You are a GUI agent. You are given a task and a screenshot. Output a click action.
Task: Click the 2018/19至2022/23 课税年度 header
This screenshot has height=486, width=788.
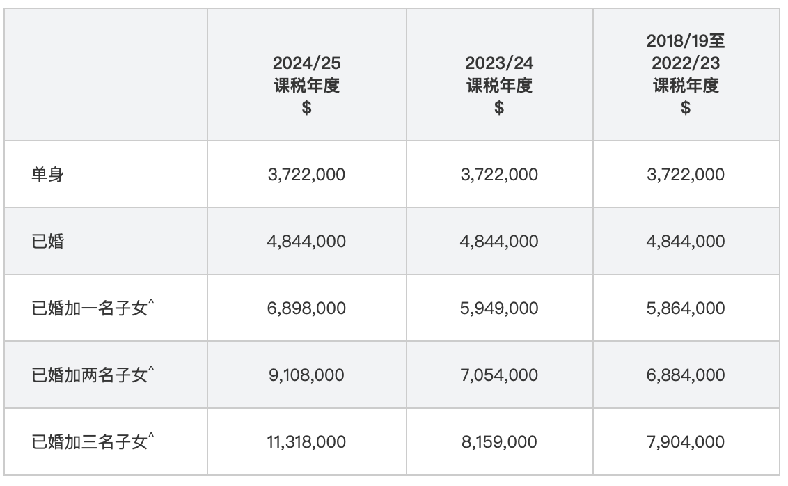(686, 74)
